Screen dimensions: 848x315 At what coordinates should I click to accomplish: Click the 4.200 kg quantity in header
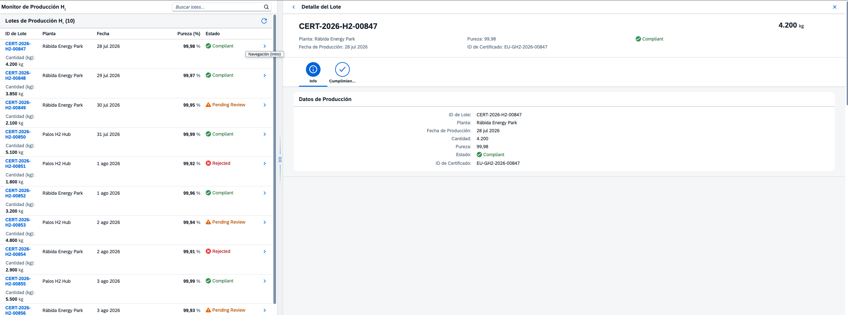tap(791, 25)
